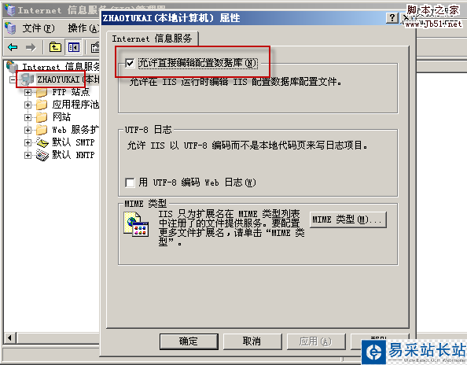This screenshot has height=365, width=467.
Task: Click the 确定 button
Action: pos(189,341)
